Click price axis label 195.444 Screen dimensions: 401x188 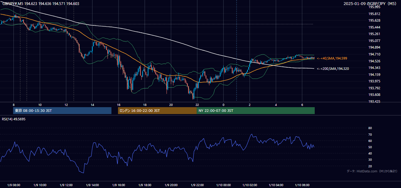374,27
